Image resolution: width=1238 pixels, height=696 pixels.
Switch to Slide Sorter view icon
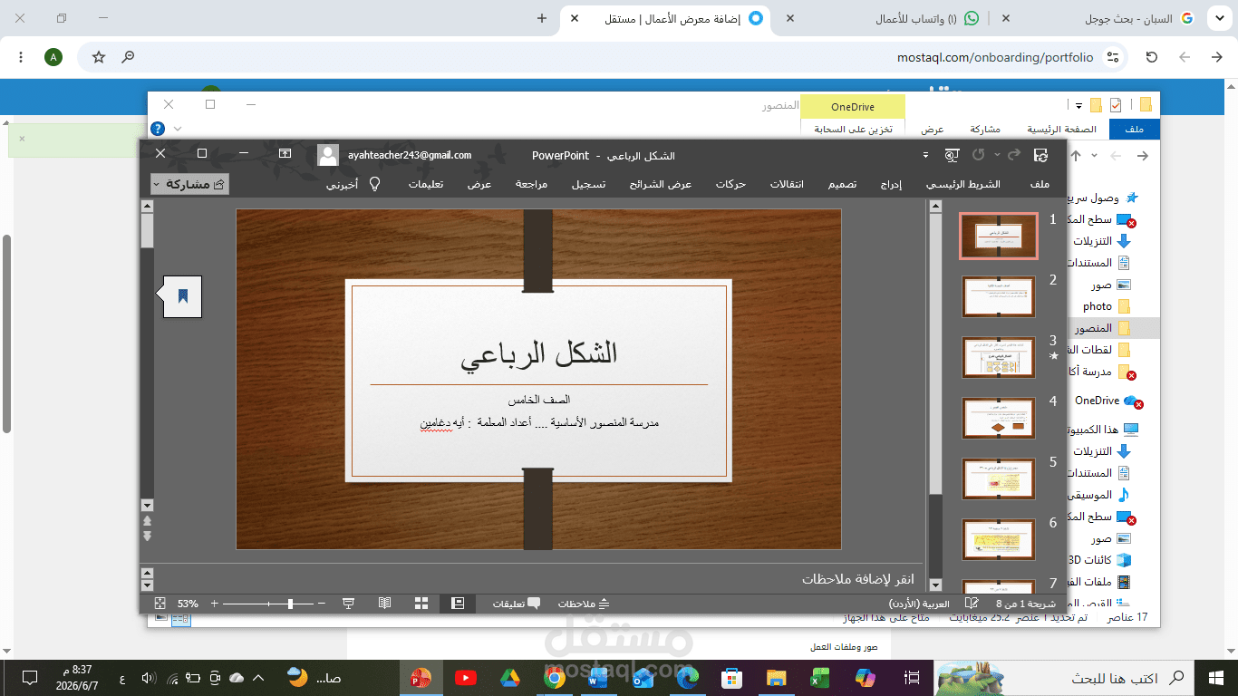421,604
